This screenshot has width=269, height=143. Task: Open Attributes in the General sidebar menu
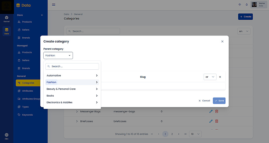pyautogui.click(x=27, y=91)
